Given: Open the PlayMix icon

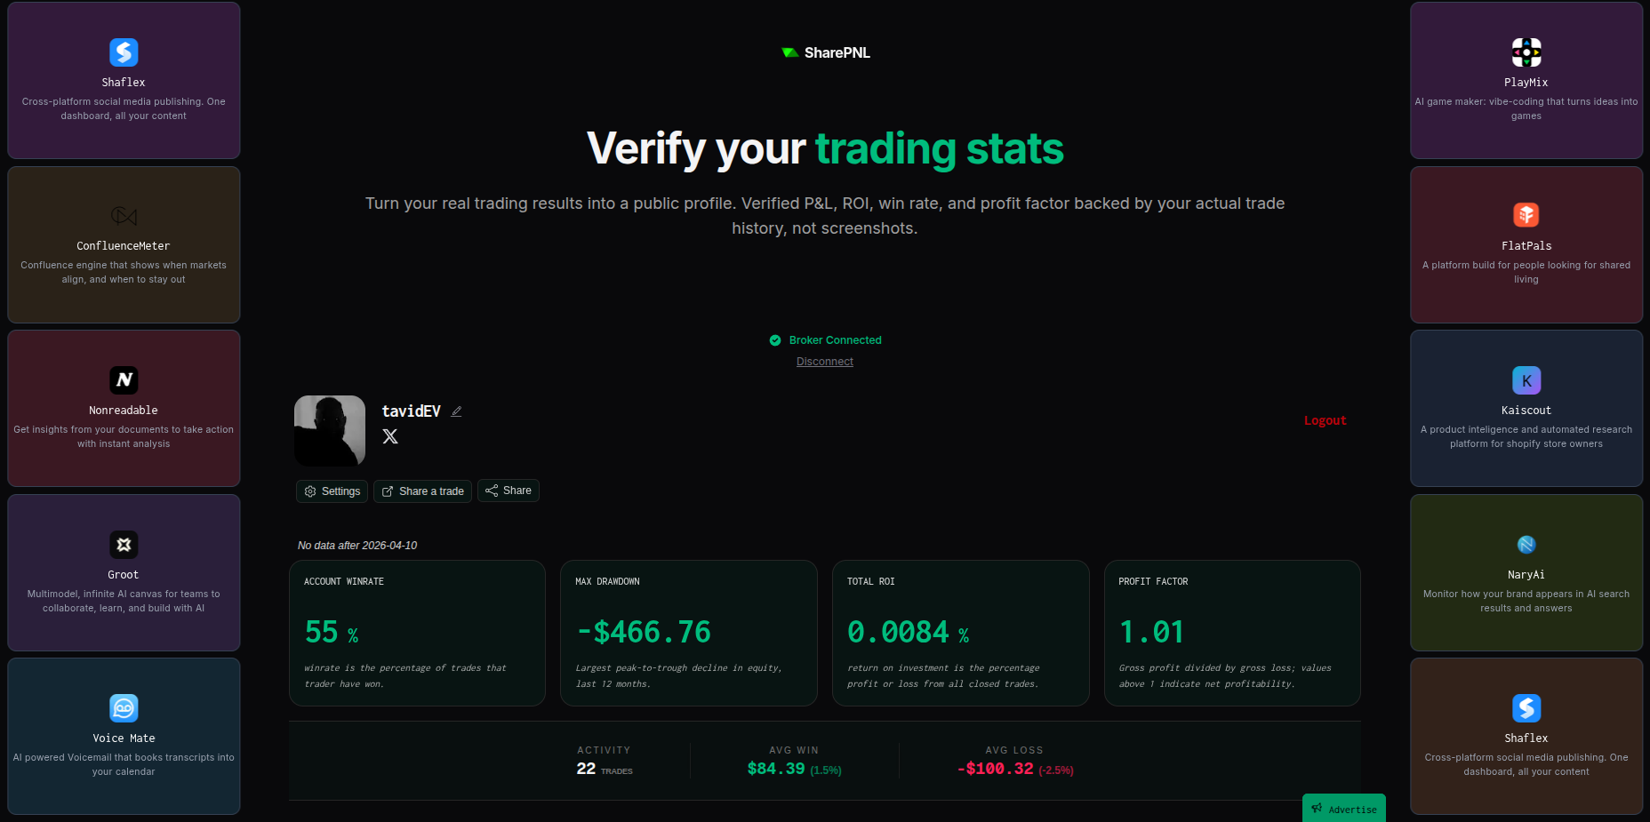Looking at the screenshot, I should (1526, 52).
